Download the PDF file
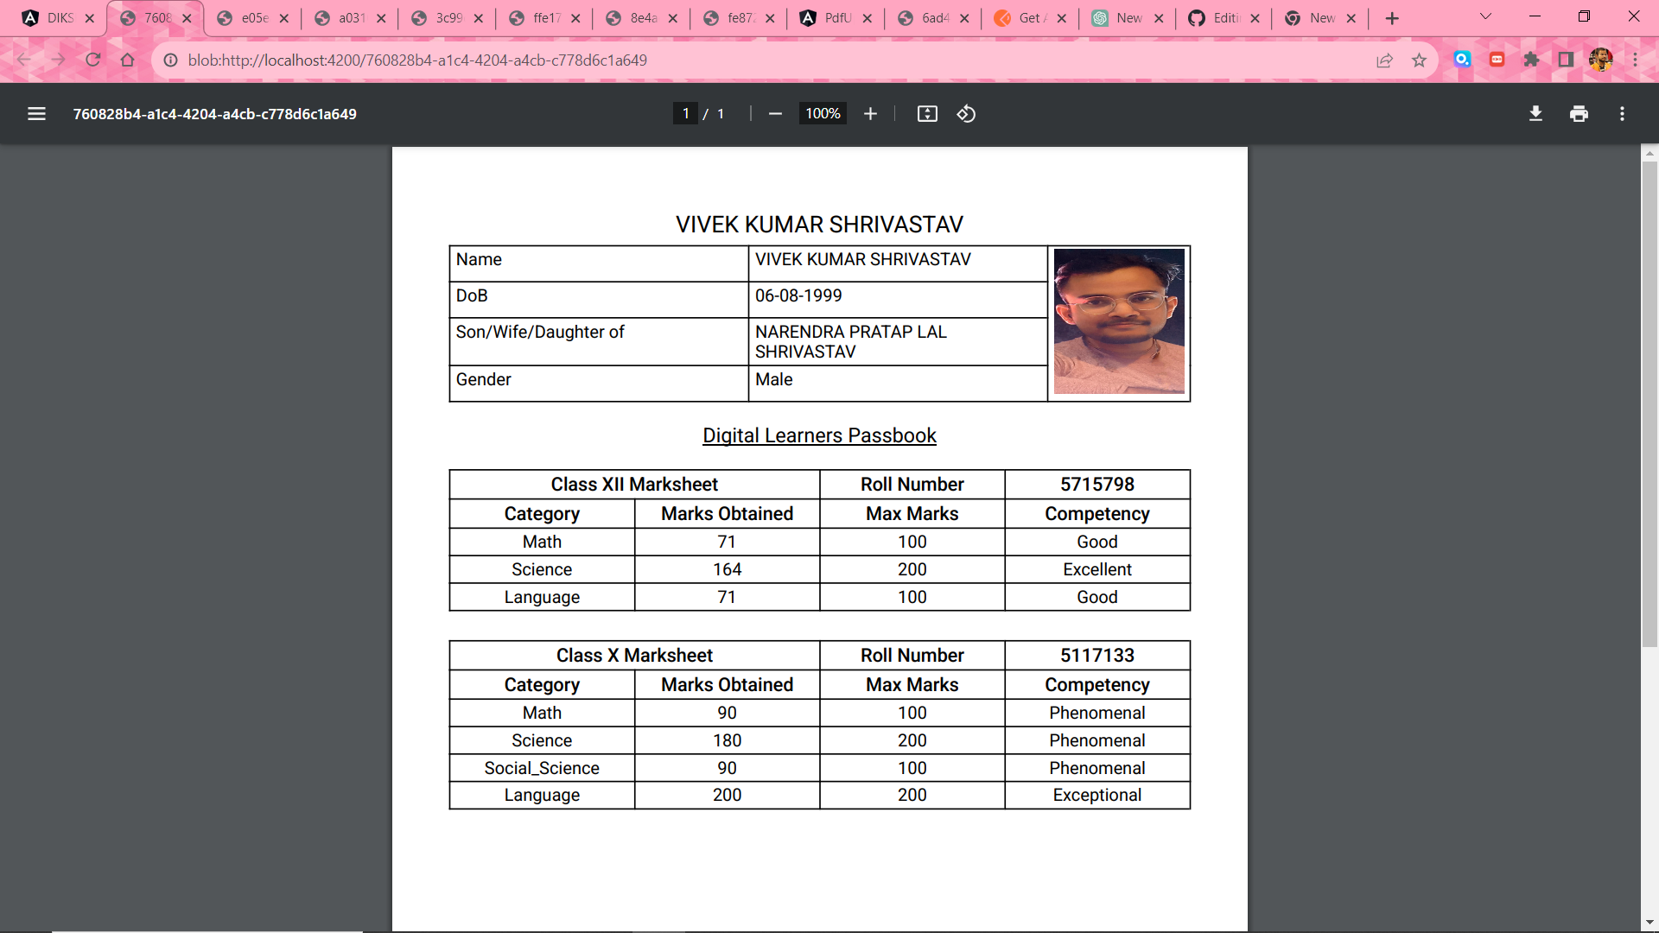 [x=1535, y=114]
